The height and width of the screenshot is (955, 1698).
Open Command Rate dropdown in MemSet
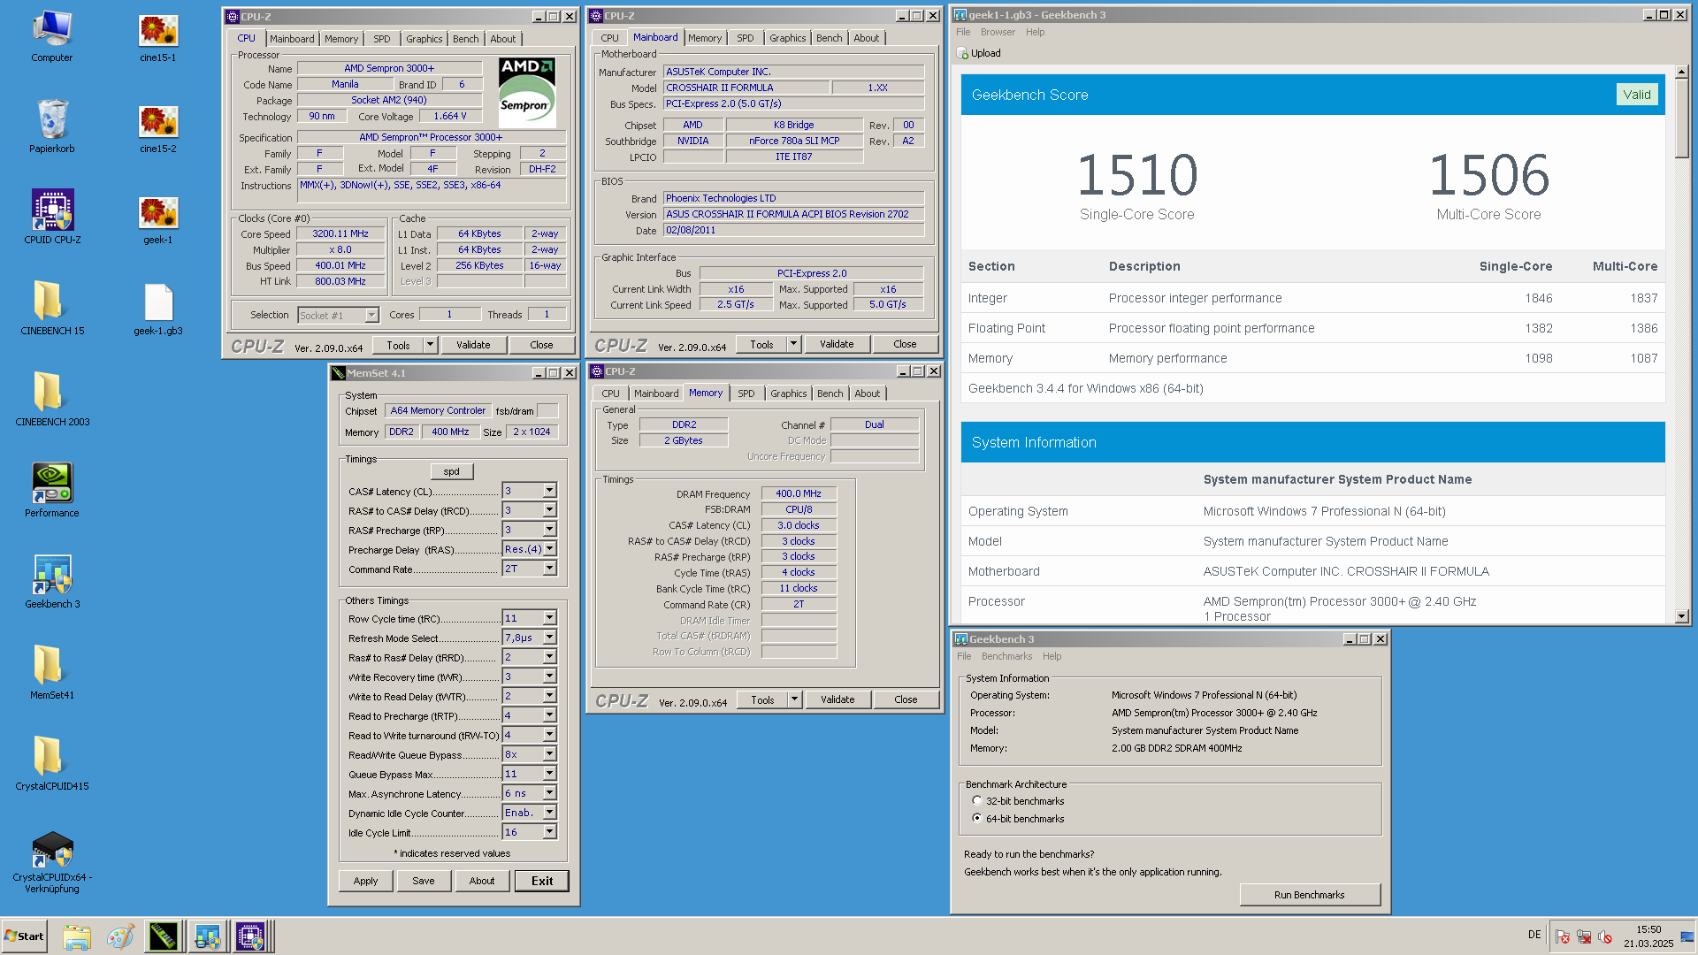[549, 569]
